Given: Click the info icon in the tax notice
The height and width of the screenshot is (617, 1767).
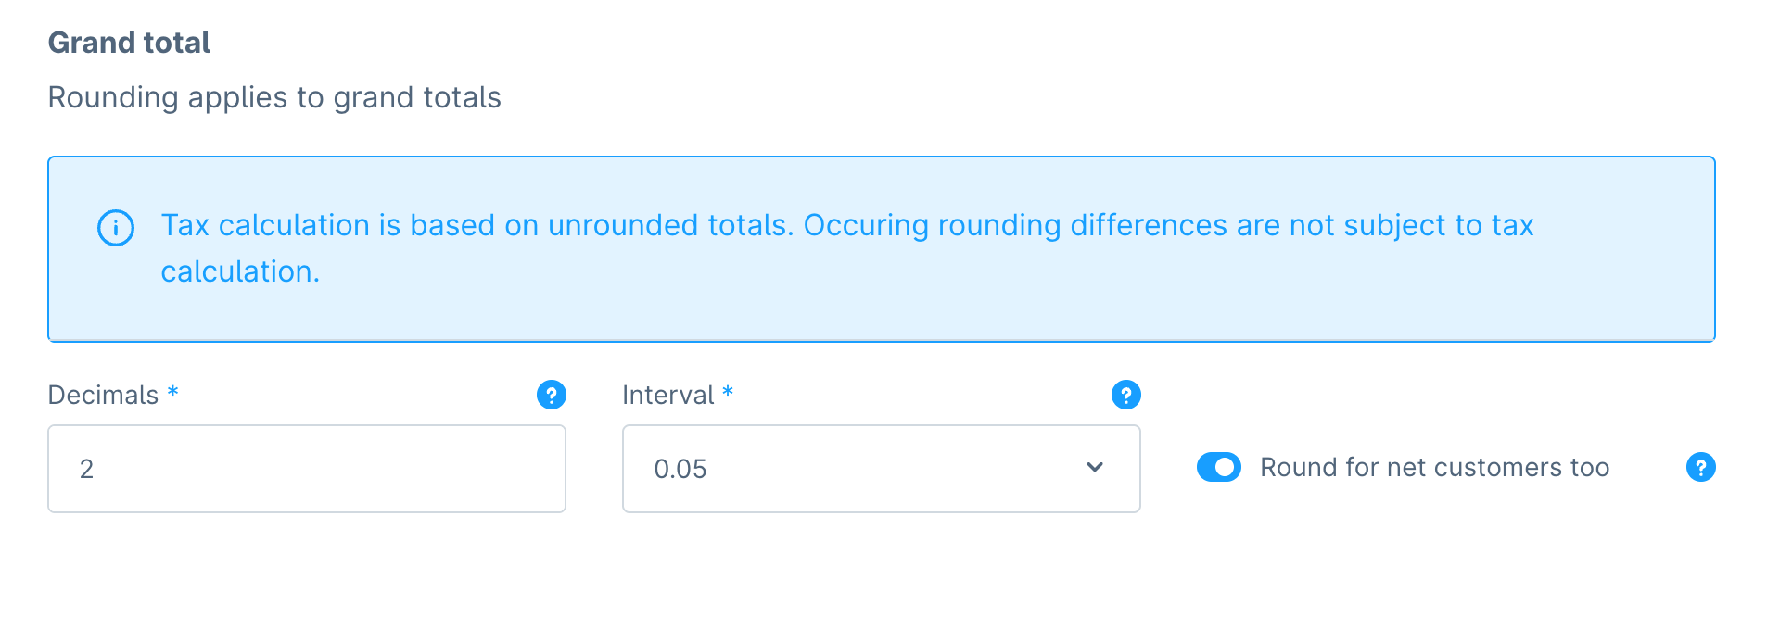Looking at the screenshot, I should pyautogui.click(x=116, y=227).
